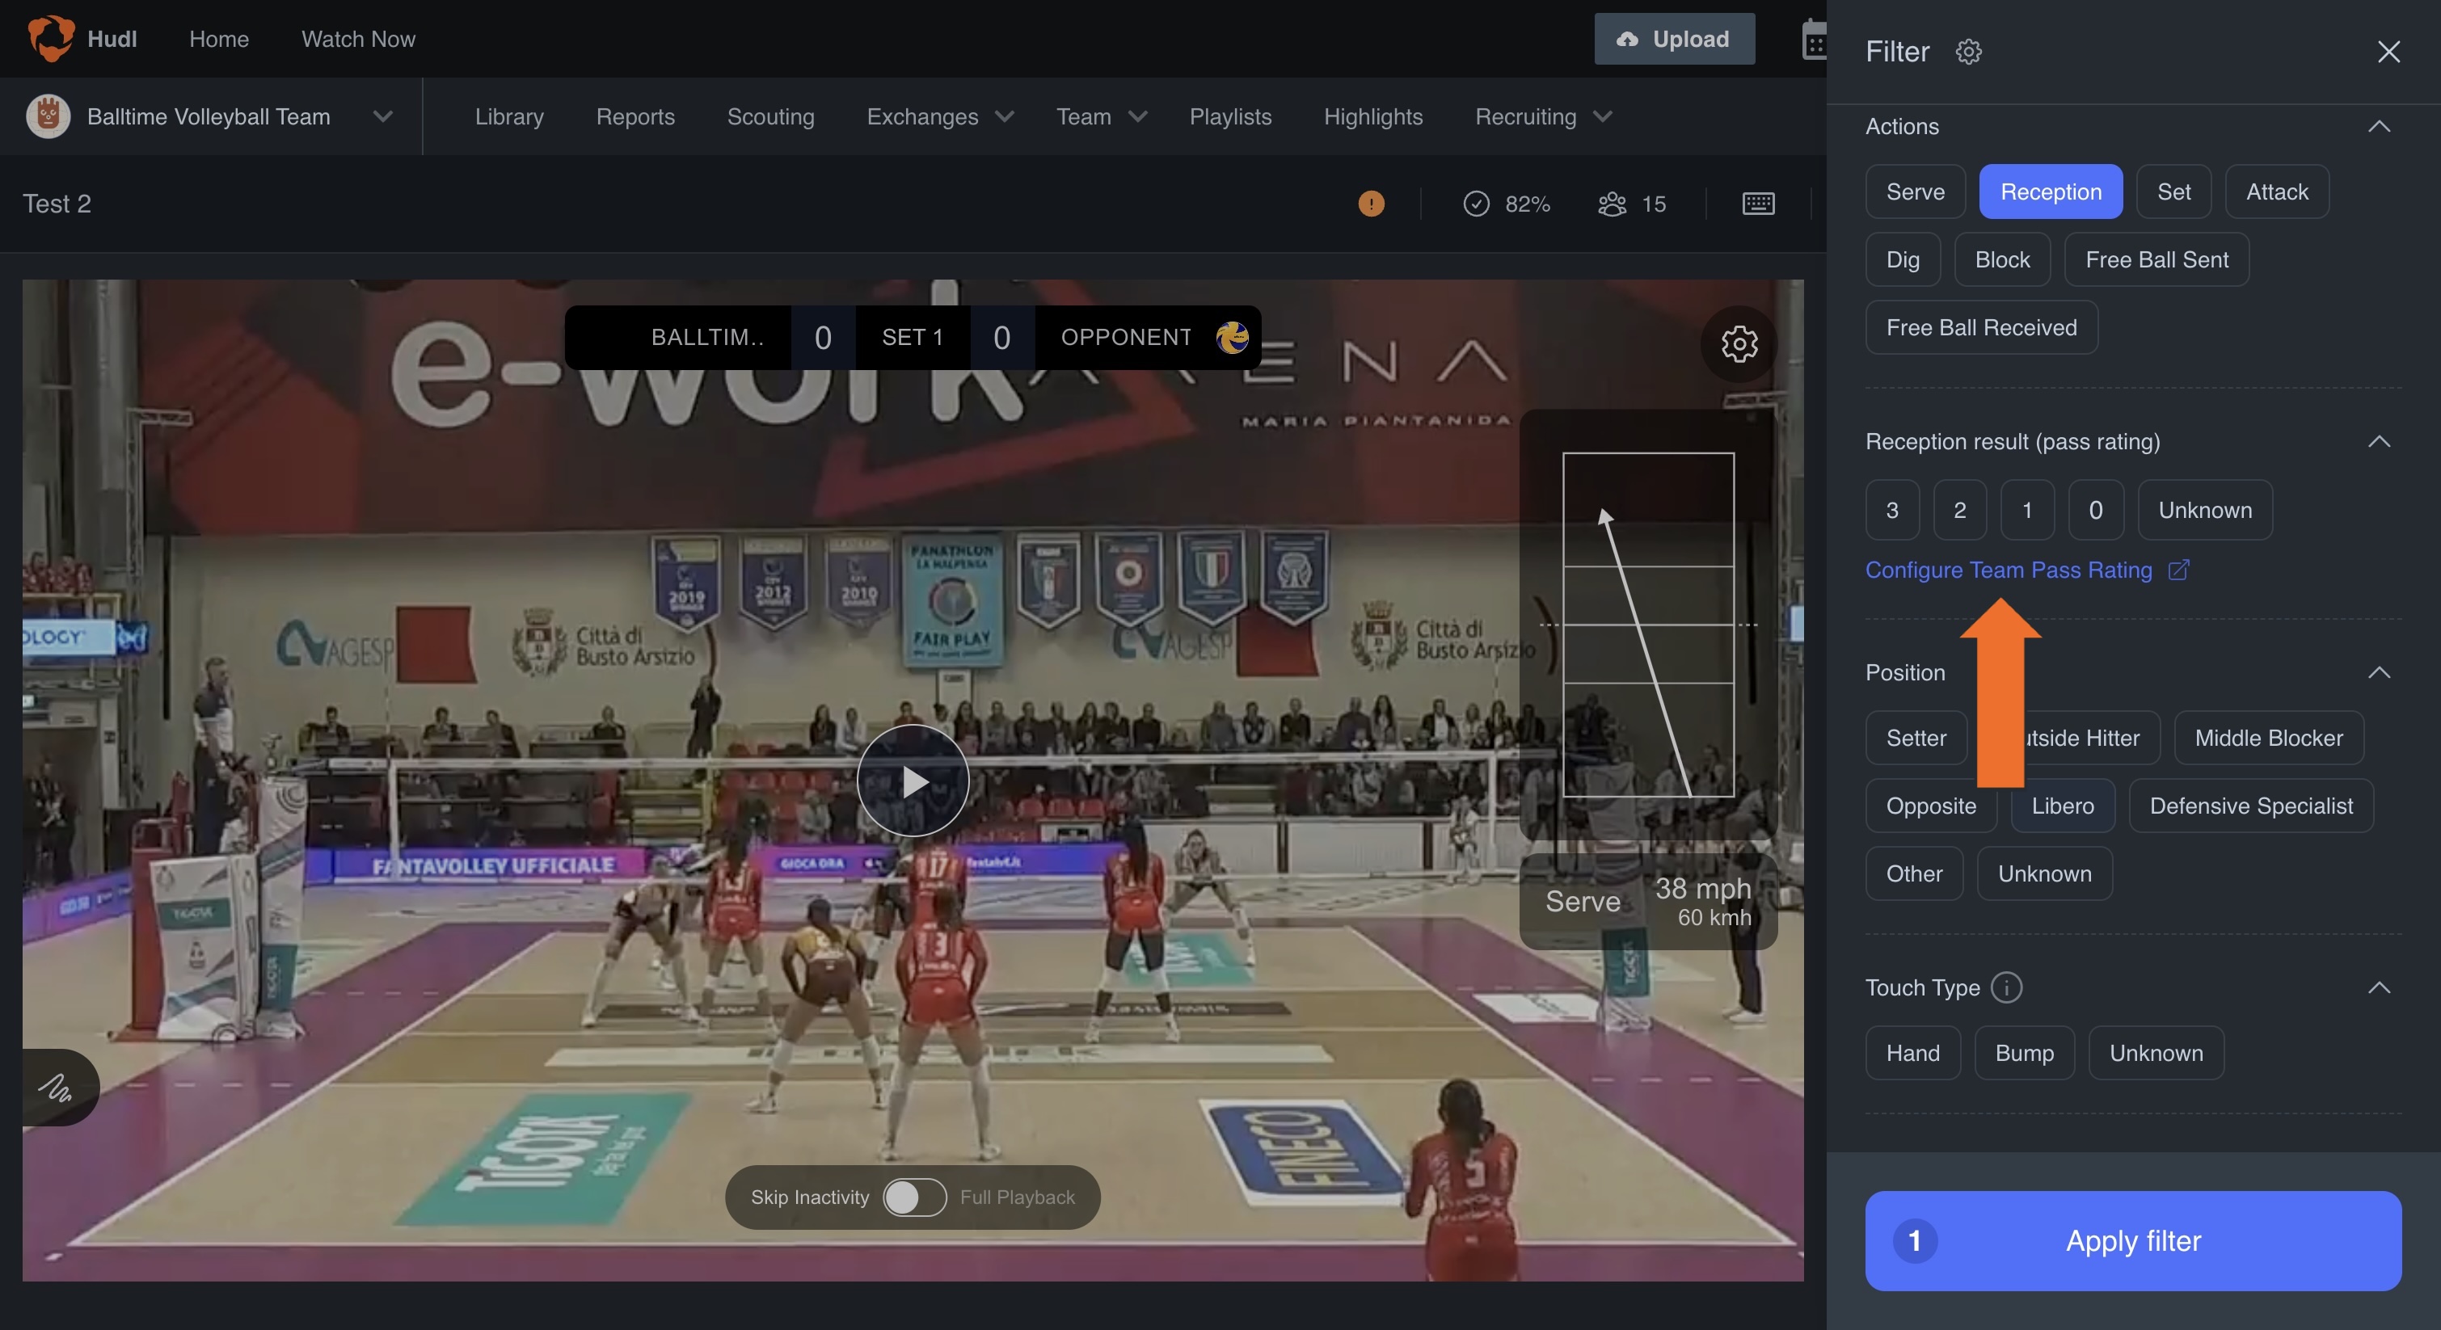Collapse Reception result section
Image resolution: width=2441 pixels, height=1330 pixels.
click(2379, 441)
